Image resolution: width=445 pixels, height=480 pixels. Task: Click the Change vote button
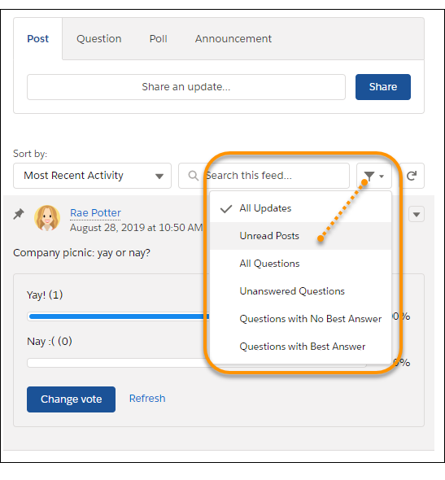[x=71, y=399]
